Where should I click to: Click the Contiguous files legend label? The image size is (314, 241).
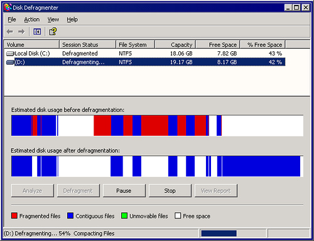coord(95,216)
